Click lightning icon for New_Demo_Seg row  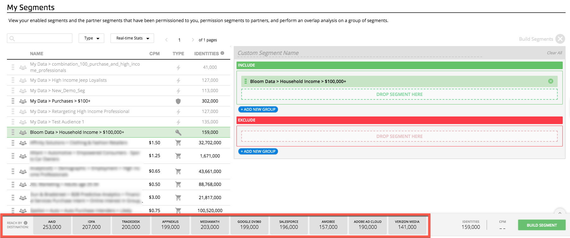tap(178, 91)
